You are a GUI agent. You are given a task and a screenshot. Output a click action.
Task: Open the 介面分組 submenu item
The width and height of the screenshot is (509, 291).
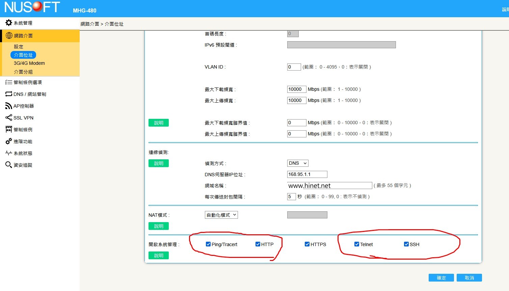click(23, 72)
